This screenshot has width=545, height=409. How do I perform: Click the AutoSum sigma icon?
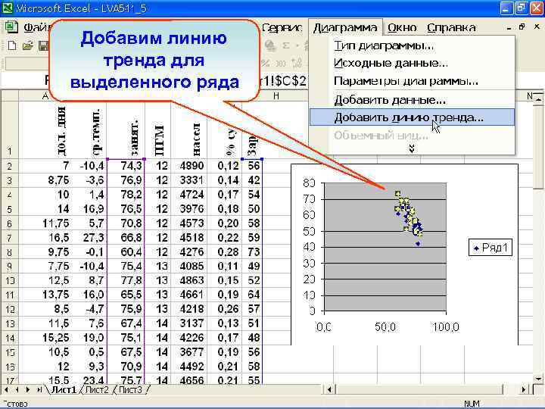286,45
